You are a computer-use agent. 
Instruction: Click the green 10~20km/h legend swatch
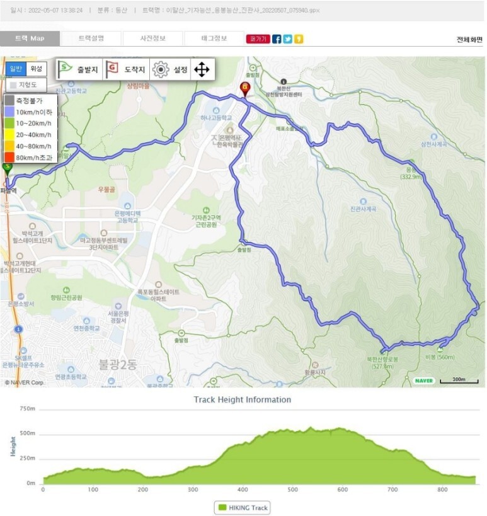(x=9, y=123)
